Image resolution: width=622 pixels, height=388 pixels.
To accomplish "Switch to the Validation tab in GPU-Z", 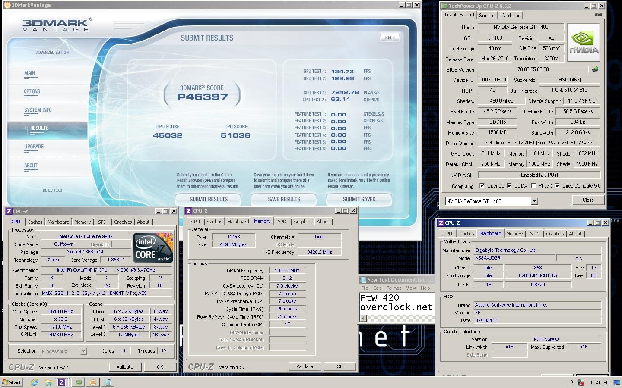I will pos(510,15).
